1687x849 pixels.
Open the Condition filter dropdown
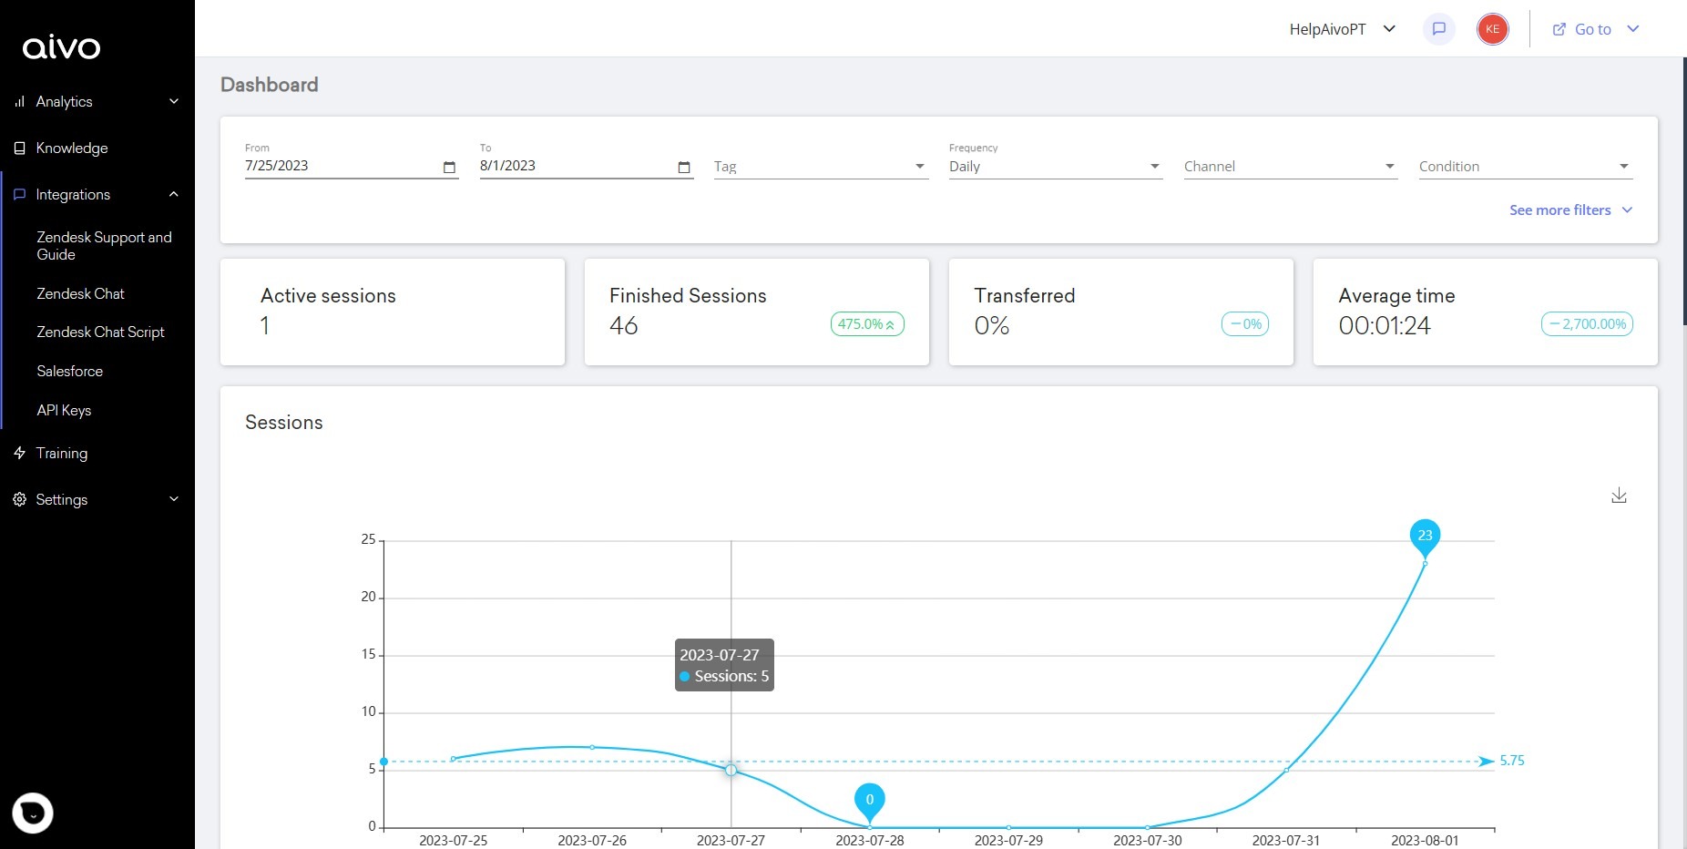click(x=1525, y=167)
